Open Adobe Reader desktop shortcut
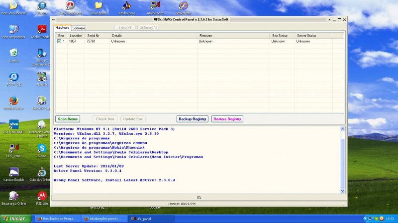The image size is (398, 223). point(41,32)
